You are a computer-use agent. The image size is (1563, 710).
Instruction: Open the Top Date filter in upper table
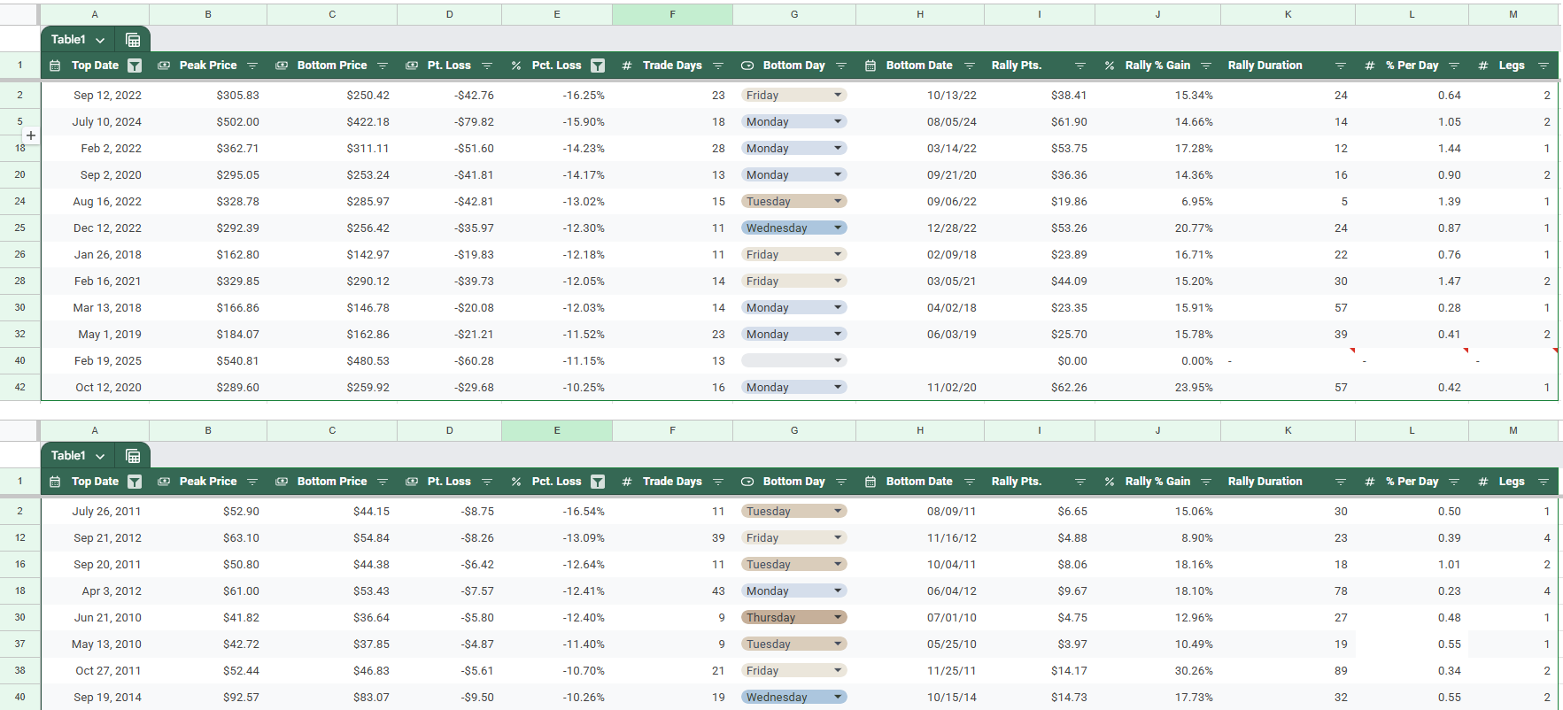tap(135, 66)
